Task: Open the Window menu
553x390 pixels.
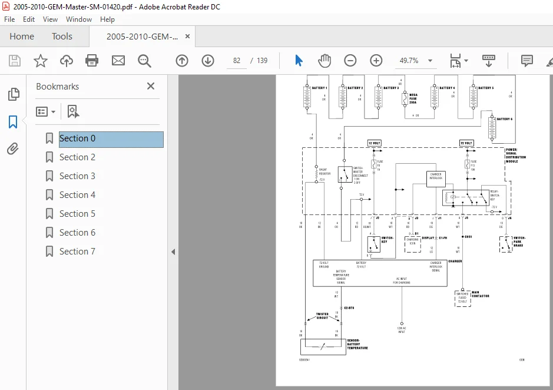Action: (79, 19)
